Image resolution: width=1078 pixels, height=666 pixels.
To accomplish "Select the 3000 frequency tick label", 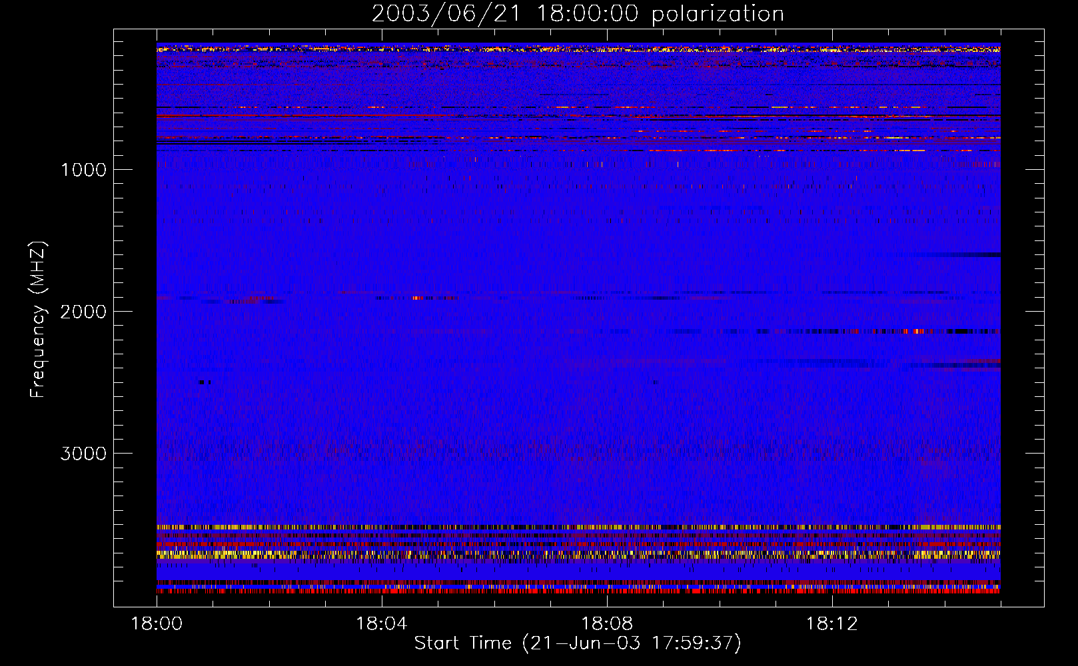I will (x=83, y=454).
